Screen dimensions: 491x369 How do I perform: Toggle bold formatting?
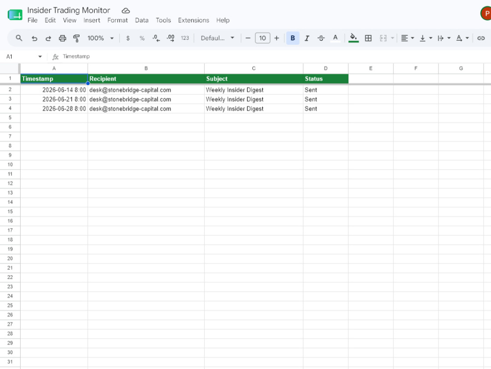(293, 38)
